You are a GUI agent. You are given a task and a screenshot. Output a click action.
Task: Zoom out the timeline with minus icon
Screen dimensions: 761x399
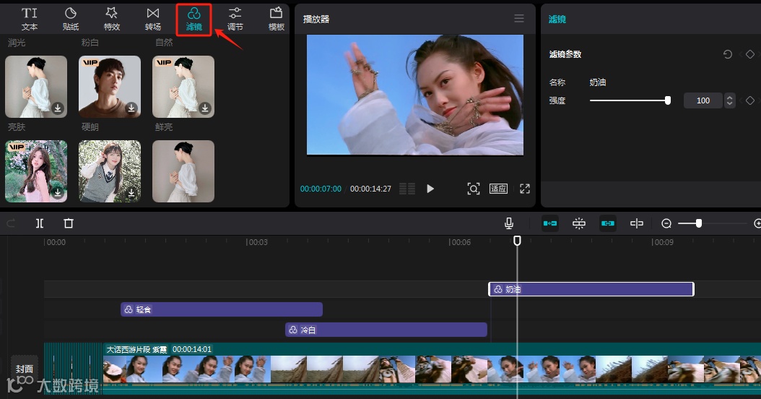click(666, 223)
